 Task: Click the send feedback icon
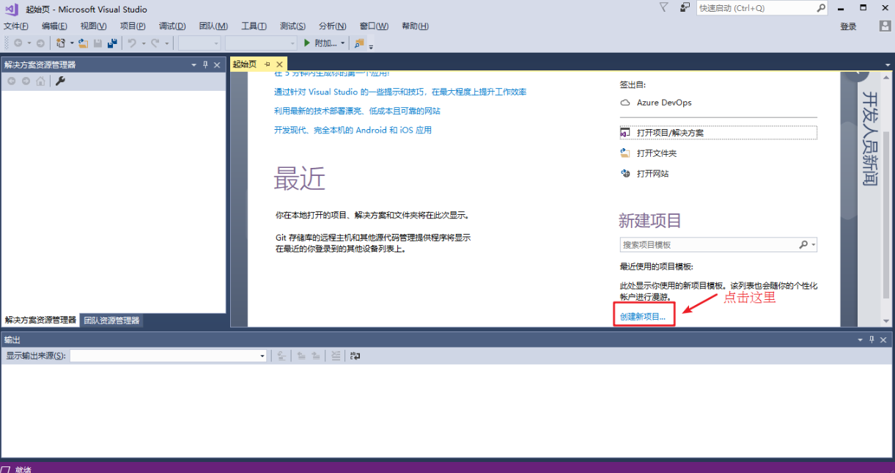685,8
